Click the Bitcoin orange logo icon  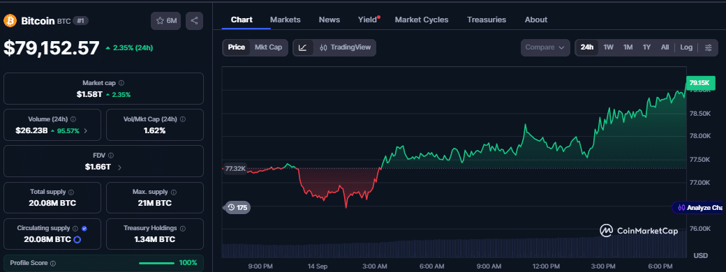pyautogui.click(x=10, y=21)
